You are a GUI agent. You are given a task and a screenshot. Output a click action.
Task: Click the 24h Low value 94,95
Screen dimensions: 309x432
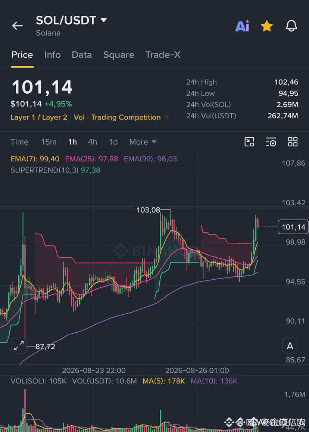click(288, 93)
